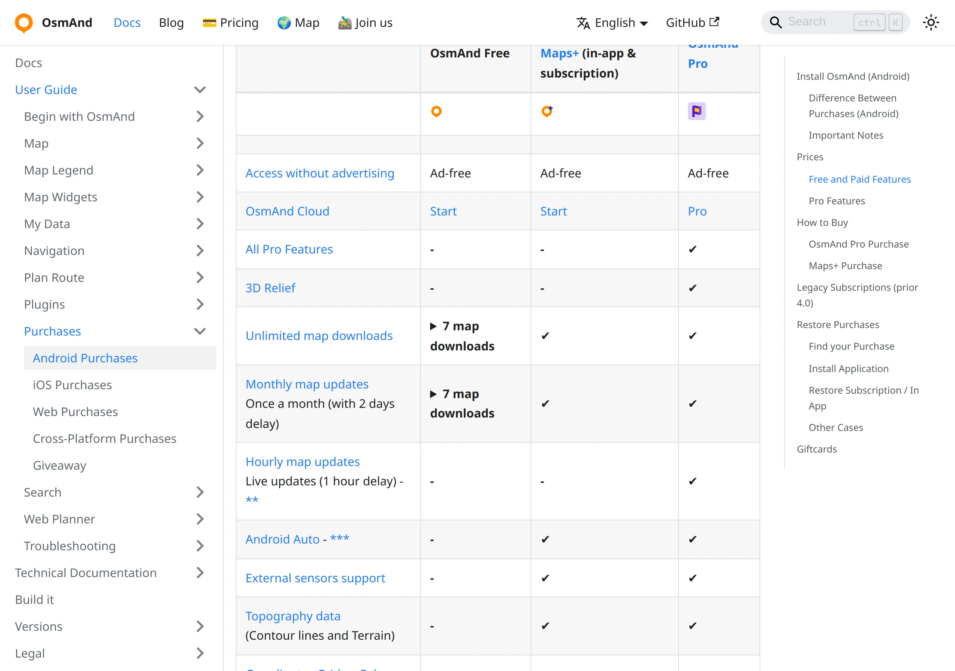955x671 pixels.
Task: Open the GitHub external link
Action: click(692, 22)
